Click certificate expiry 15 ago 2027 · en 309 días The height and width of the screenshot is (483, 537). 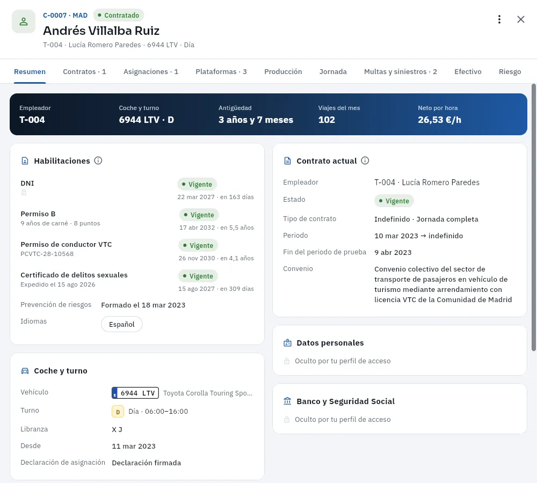pyautogui.click(x=216, y=289)
